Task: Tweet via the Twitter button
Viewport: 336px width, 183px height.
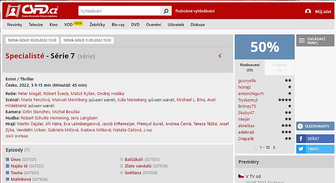Action: [315, 149]
